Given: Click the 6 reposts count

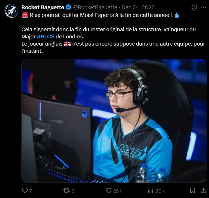Looking at the screenshot, I should 73,191.
